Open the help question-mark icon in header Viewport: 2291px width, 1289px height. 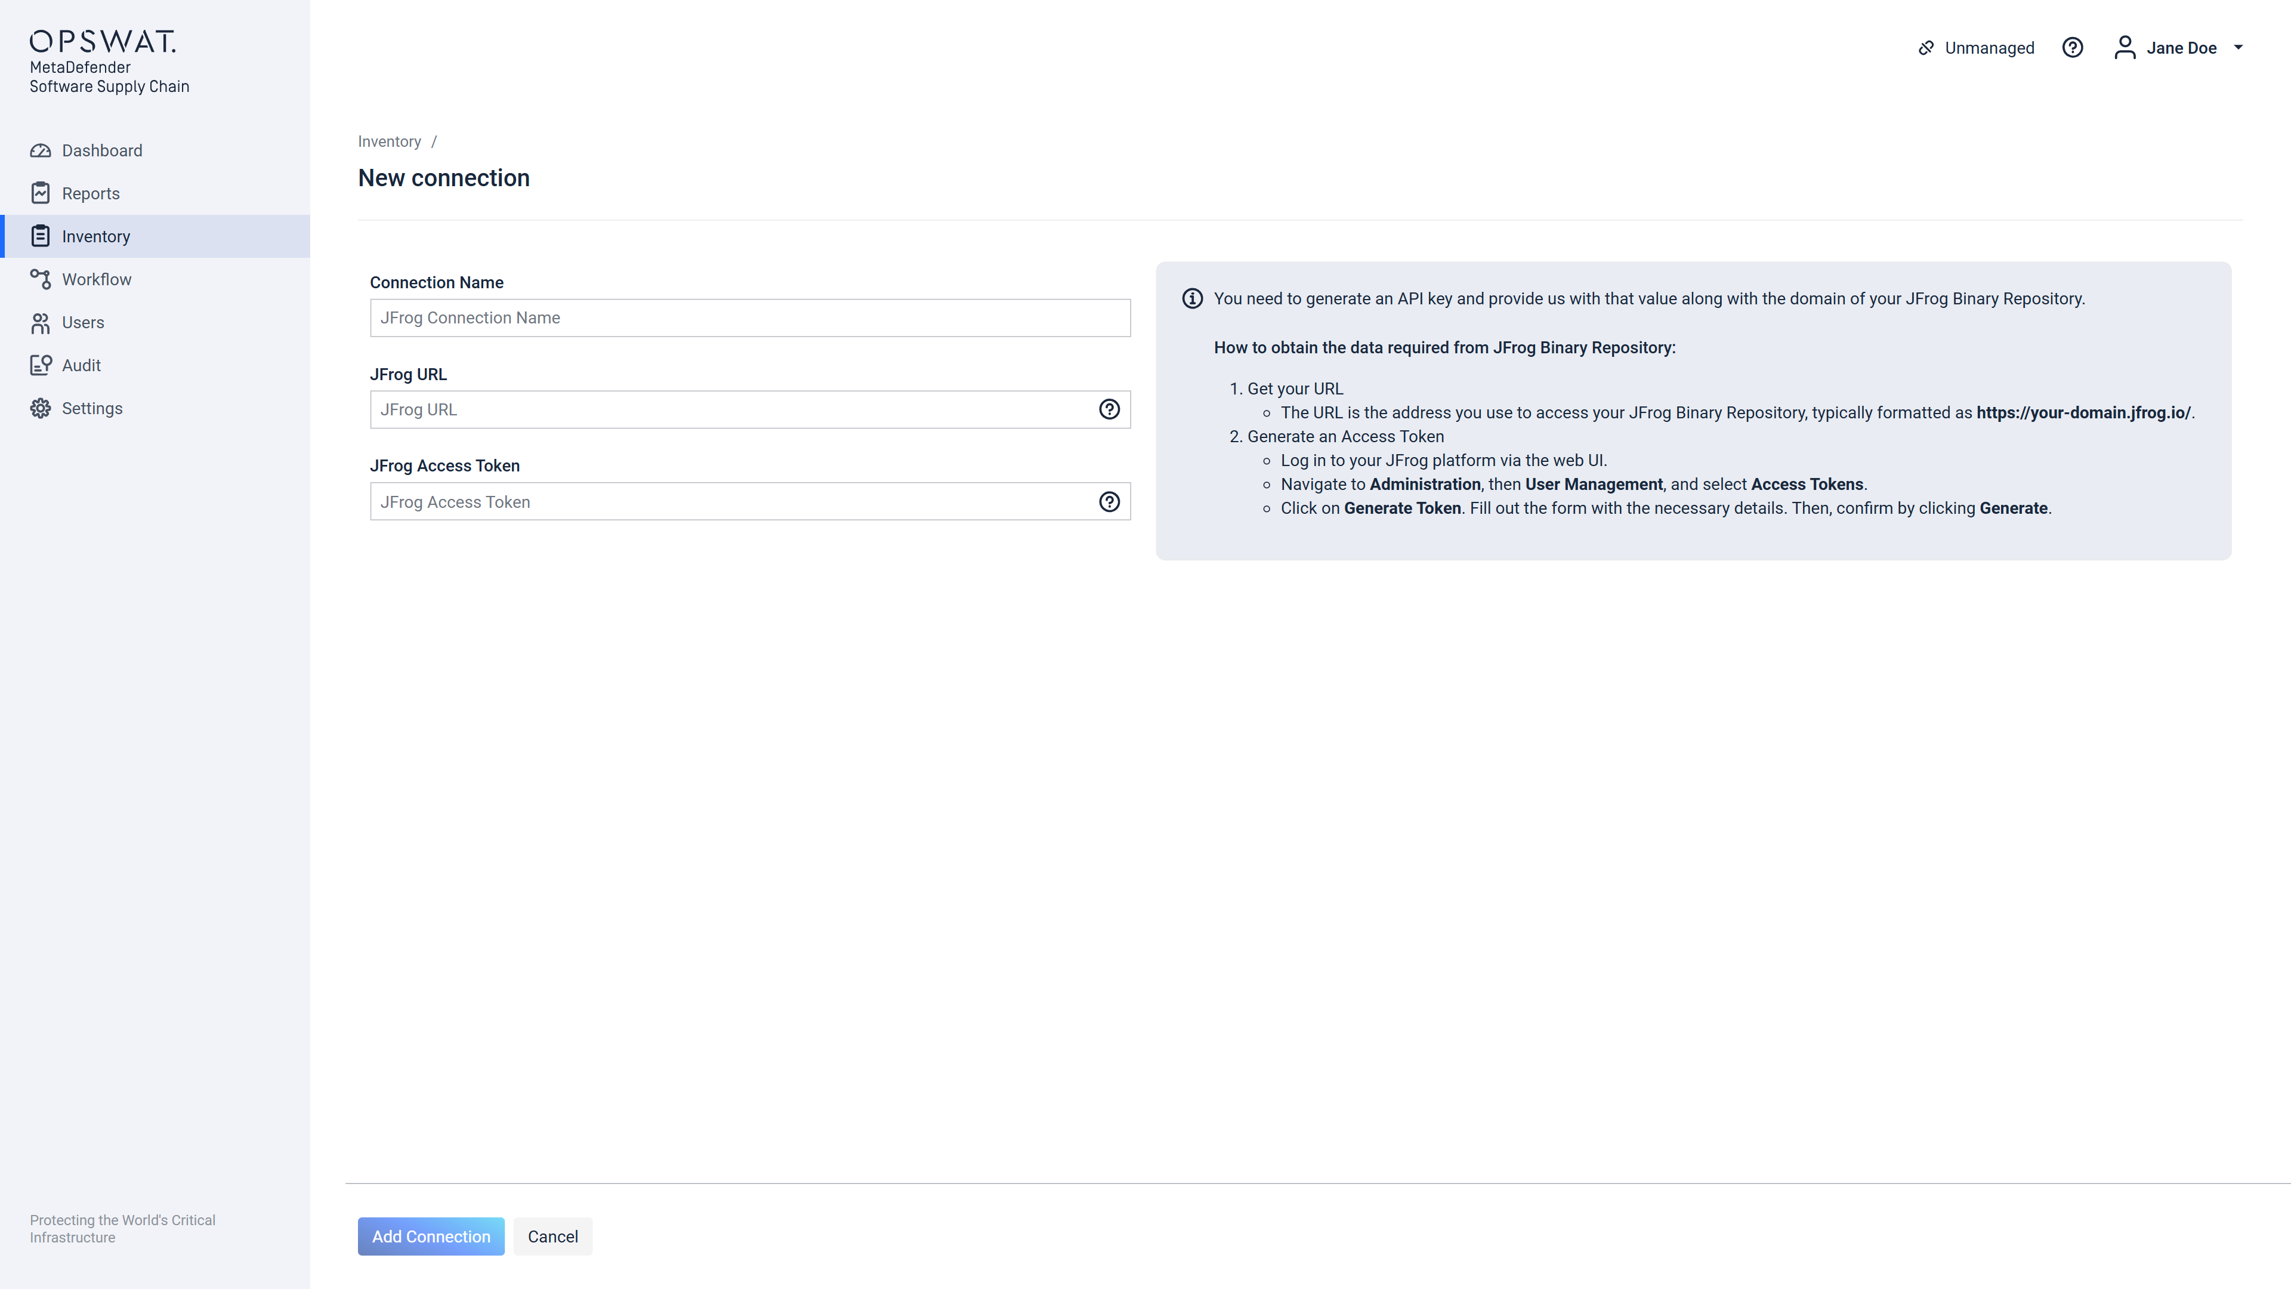2072,48
